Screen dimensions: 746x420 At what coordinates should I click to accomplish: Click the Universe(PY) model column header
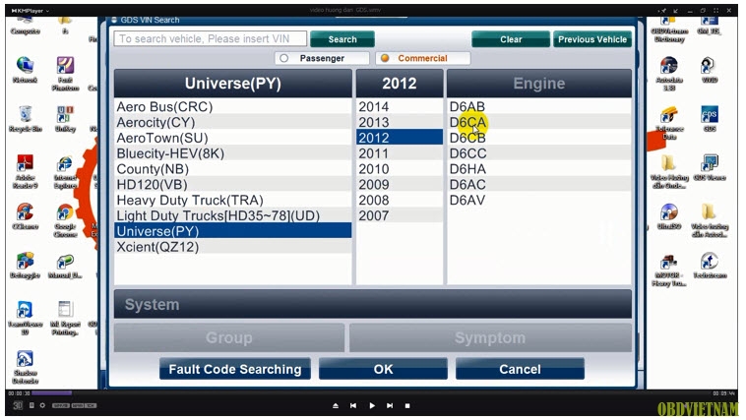(232, 84)
